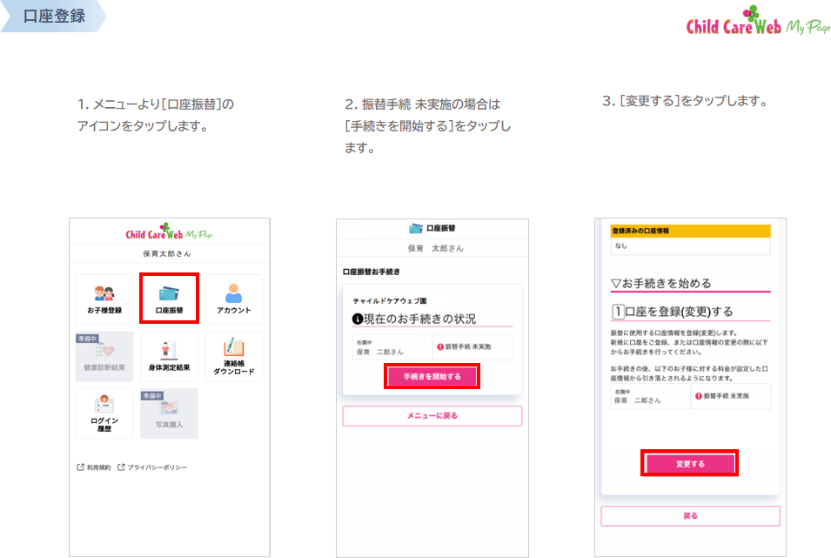The width and height of the screenshot is (831, 558).
Task: Open the 口座振替 card icon tile
Action: point(169,299)
